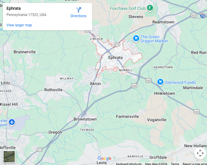Screen dimensions: 207x165
Task: Click Report a map error link
Action: point(195,164)
